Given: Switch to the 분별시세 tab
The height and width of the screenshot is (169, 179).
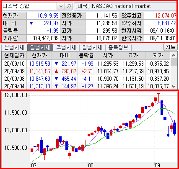Looking at the screenshot, I should (x=14, y=48).
